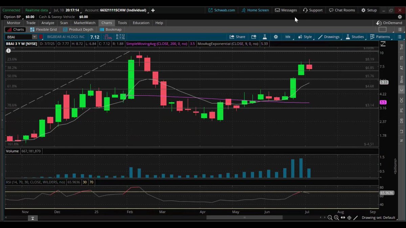Screen dimensions: 406x228
Task: Click the horizontal expand arrows icon
Action: [x=343, y=218]
